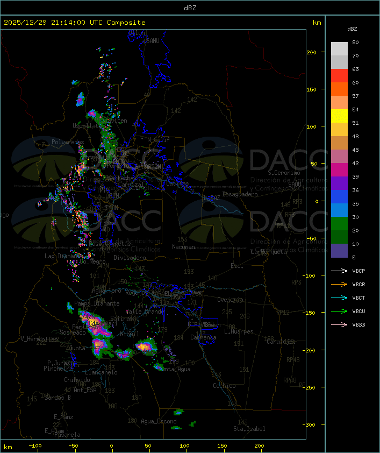The height and width of the screenshot is (453, 380).
Task: Click the light blue 35 dBZ swatch
Action: pyautogui.click(x=339, y=210)
